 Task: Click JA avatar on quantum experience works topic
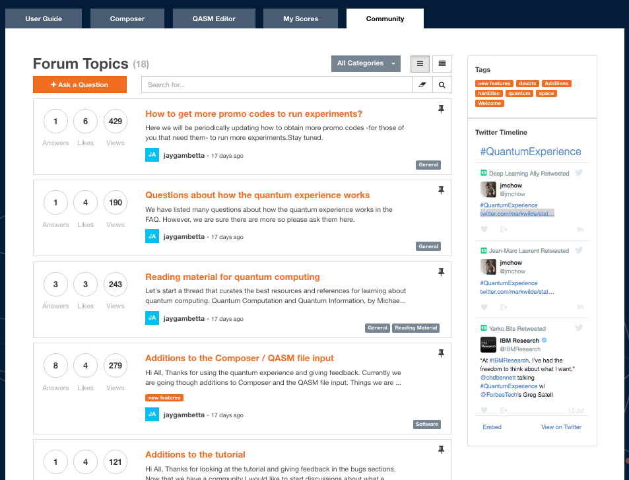(x=152, y=236)
